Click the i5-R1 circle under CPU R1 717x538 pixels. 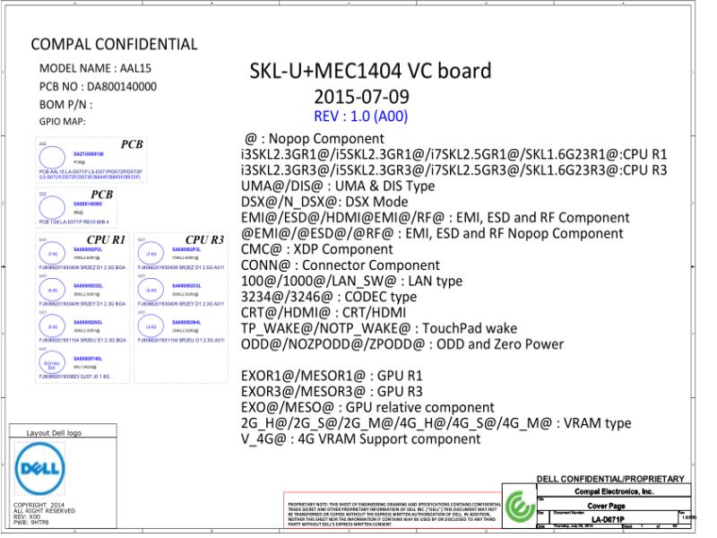tap(53, 290)
